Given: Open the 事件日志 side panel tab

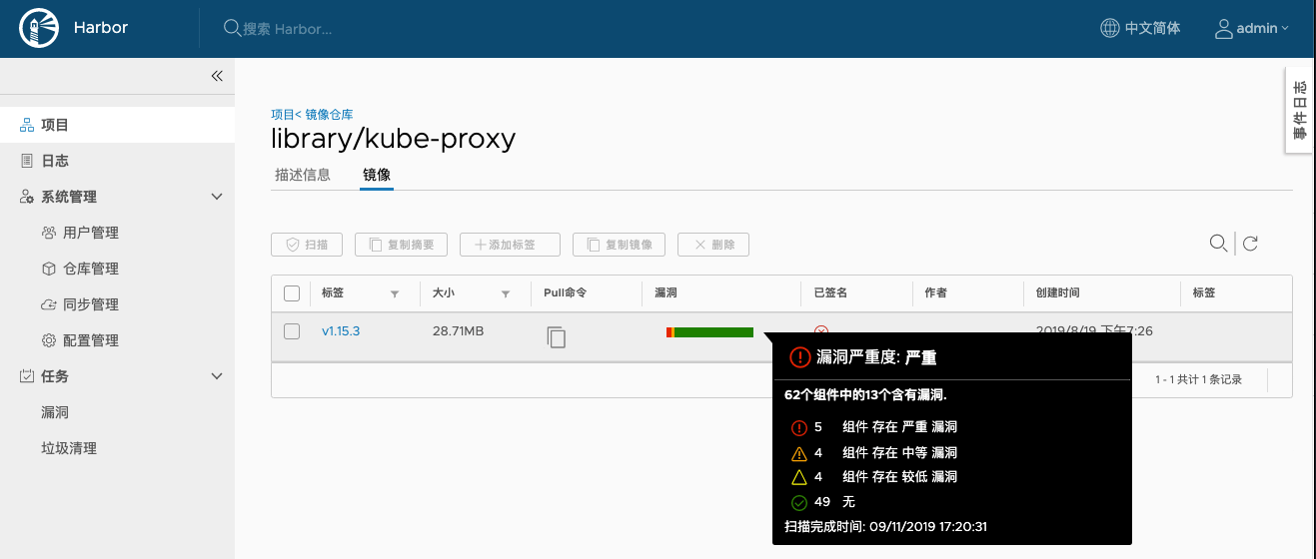Looking at the screenshot, I should click(1300, 111).
